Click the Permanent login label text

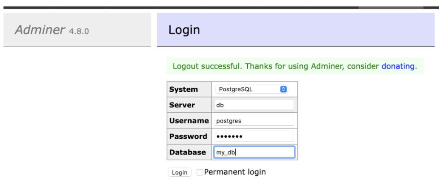(235, 172)
